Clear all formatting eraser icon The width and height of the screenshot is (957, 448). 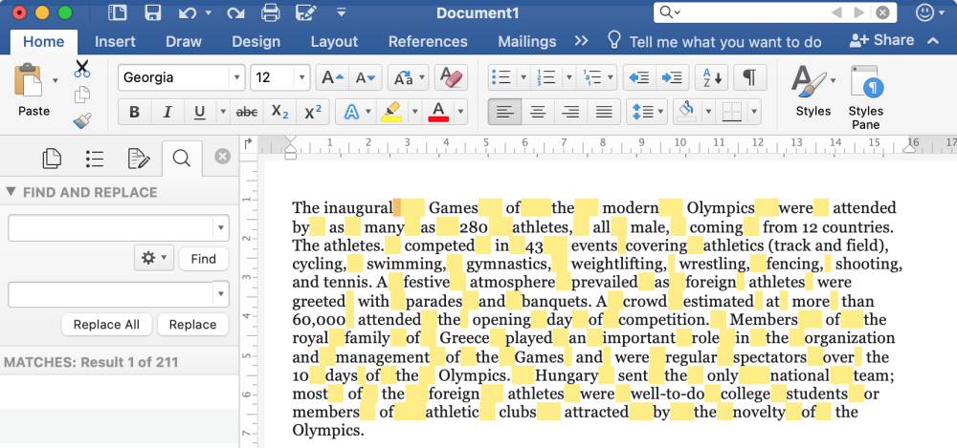pos(451,77)
